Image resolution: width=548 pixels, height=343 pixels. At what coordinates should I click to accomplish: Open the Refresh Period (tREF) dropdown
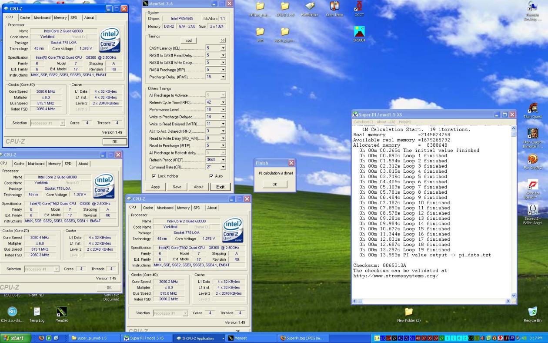tap(223, 160)
